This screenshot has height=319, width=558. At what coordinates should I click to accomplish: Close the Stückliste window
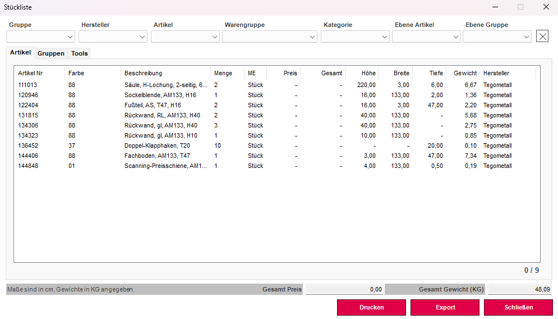(x=546, y=7)
